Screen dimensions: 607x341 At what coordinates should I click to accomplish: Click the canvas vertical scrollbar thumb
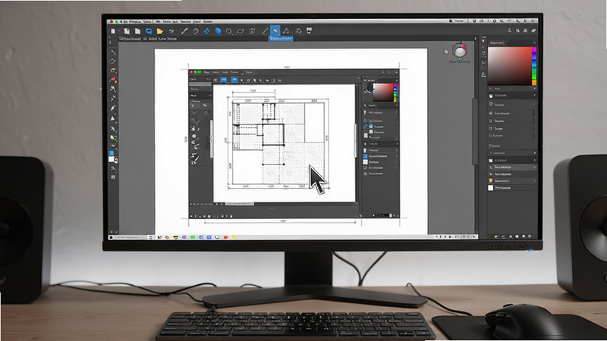[474, 131]
